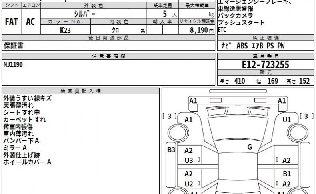Click inspector note "外装仕上げ跡"
316x194 pixels.
click(x=22, y=155)
